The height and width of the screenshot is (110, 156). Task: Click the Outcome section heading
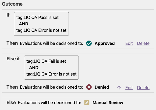[12, 4]
